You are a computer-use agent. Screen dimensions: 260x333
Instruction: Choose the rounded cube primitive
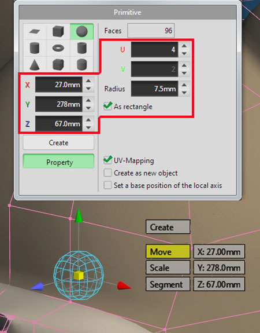click(58, 64)
